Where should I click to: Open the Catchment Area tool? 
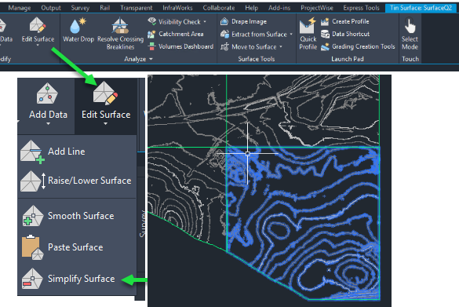175,35
